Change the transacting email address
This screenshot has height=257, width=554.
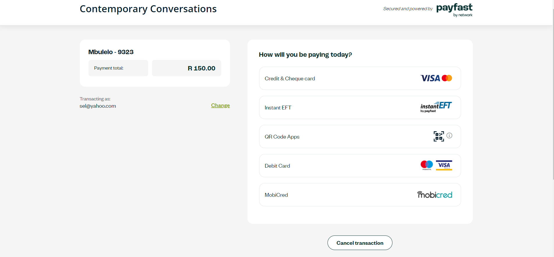point(220,105)
